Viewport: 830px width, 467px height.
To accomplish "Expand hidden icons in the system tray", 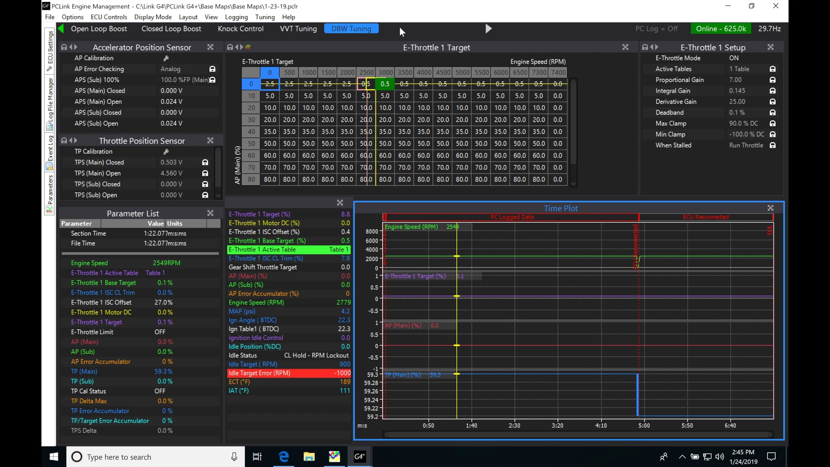I will [x=682, y=457].
